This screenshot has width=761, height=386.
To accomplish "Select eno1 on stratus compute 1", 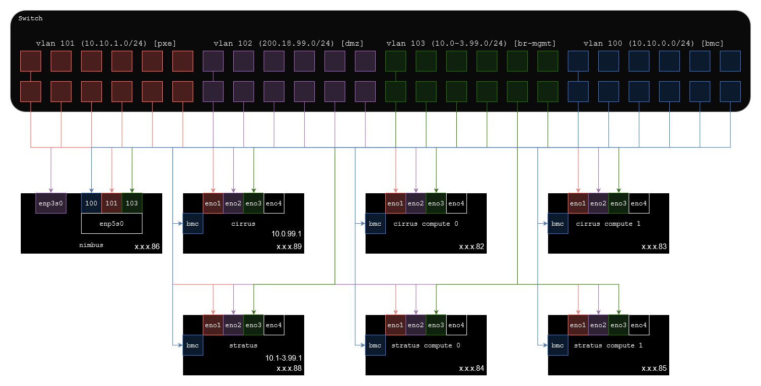I will pyautogui.click(x=578, y=325).
